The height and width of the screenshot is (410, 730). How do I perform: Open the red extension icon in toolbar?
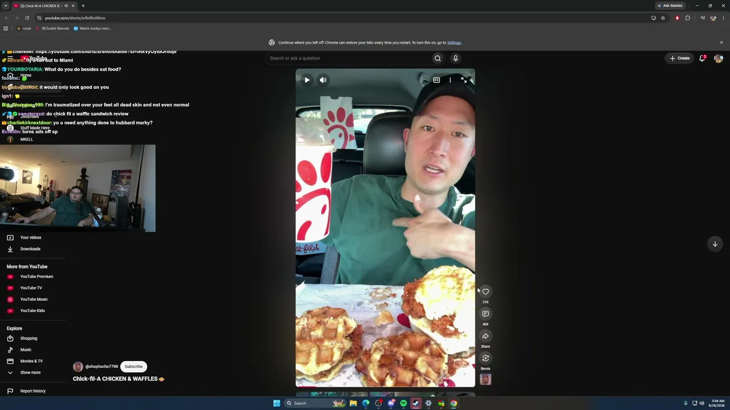pos(677,18)
